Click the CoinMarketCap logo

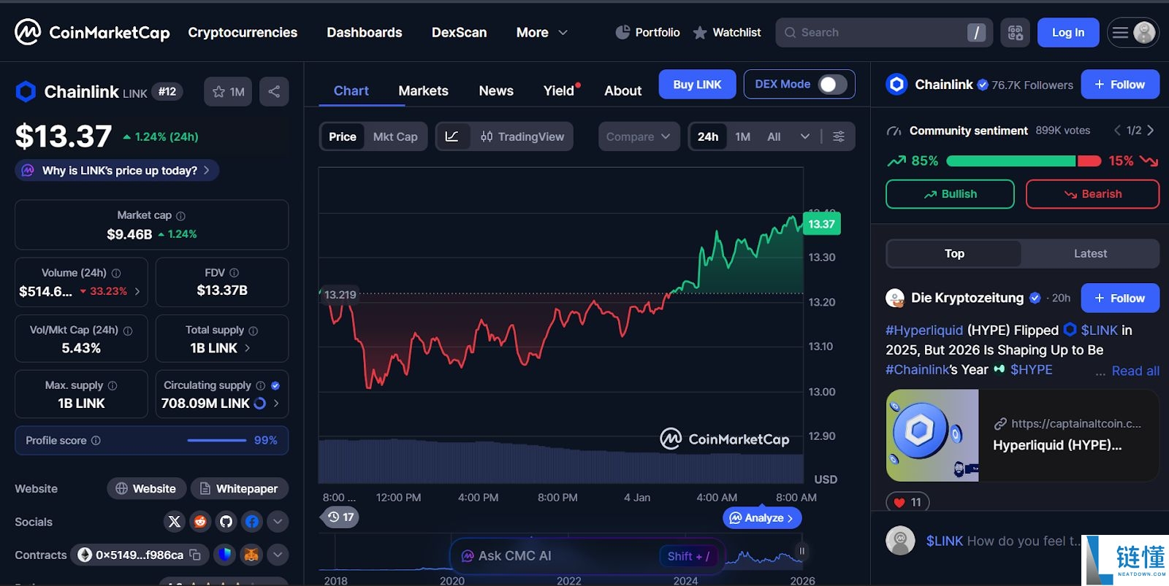click(x=92, y=32)
